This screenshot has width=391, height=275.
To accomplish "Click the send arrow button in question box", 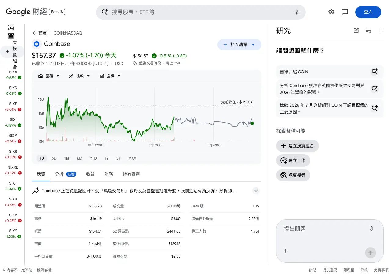I will coord(371,253).
